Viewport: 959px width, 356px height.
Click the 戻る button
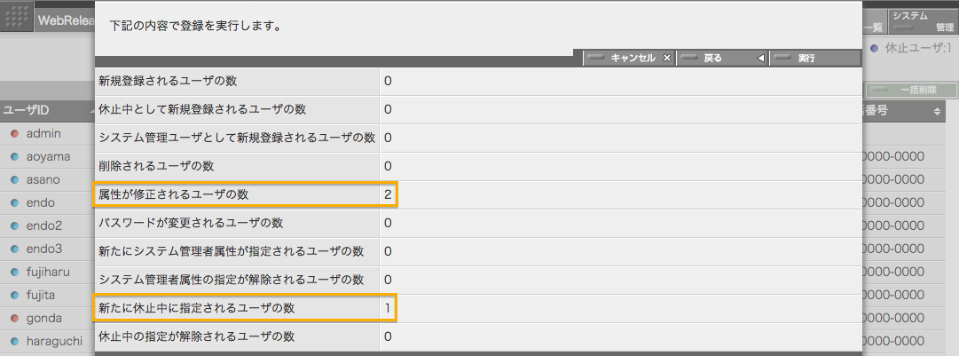[722, 58]
